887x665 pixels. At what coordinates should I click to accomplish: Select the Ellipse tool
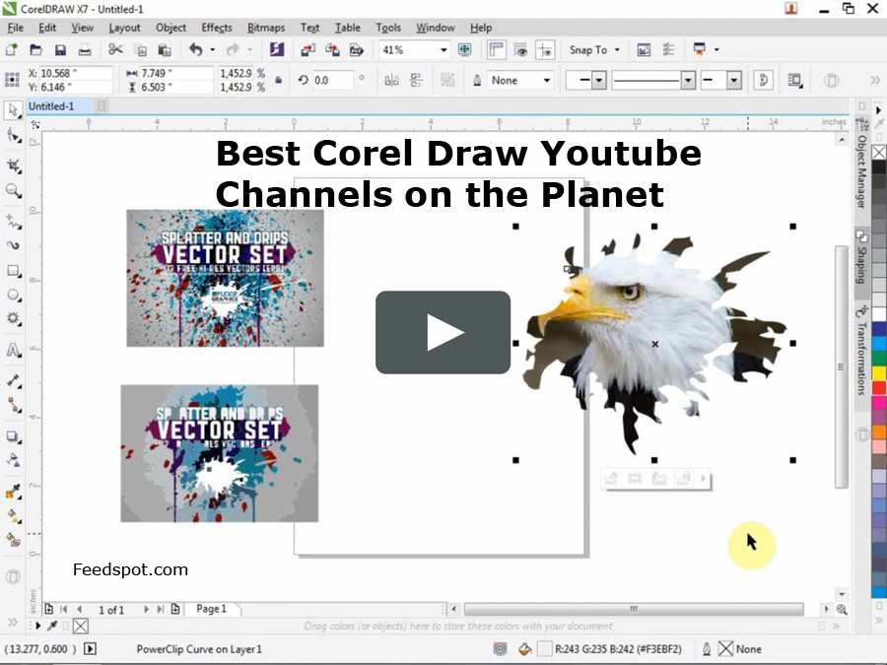[13, 296]
